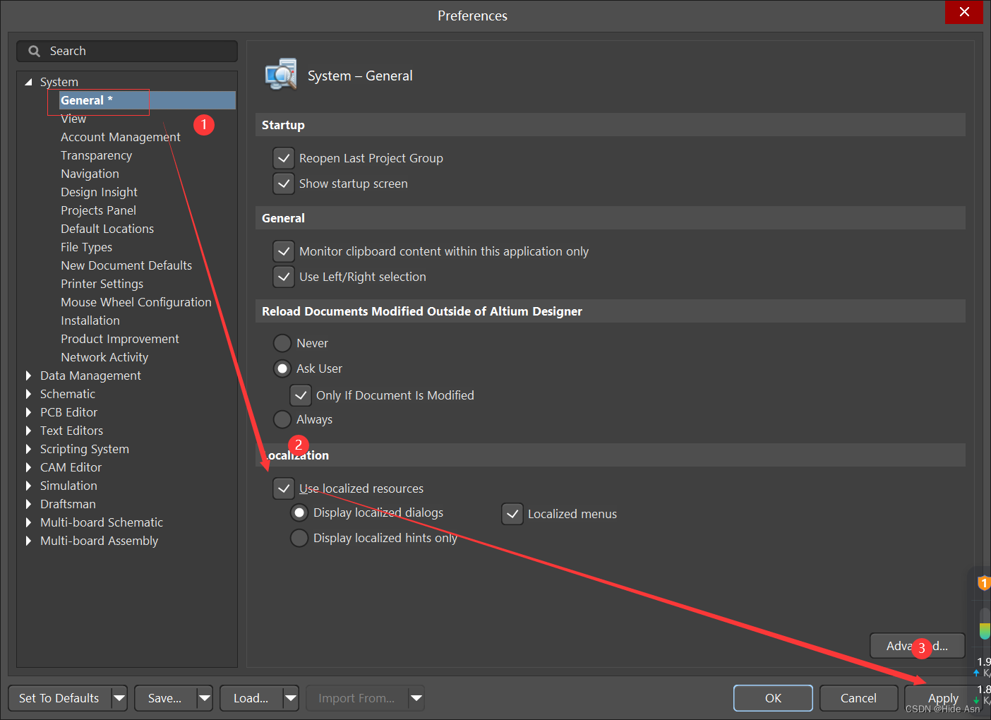Toggle Only If Document Is Modified
Screen dimensions: 991x720
(x=301, y=395)
